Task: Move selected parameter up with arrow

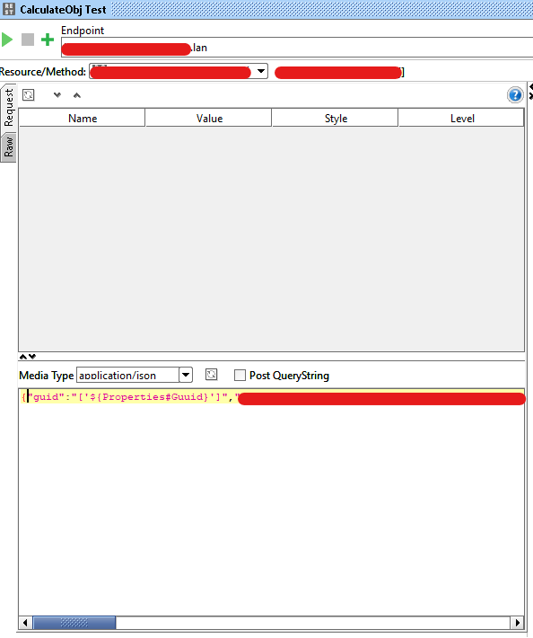Action: tap(77, 95)
